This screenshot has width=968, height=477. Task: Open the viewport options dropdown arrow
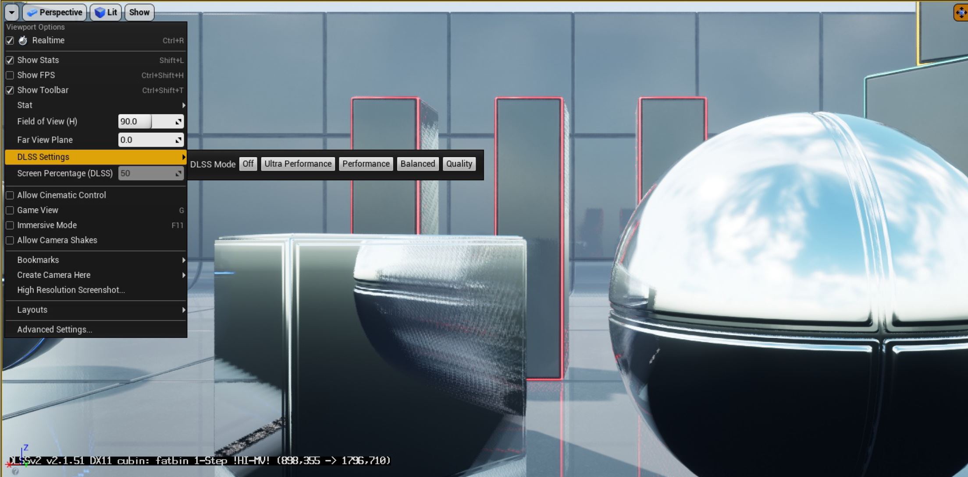11,12
